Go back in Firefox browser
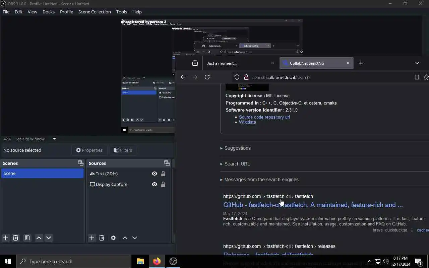 183,77
